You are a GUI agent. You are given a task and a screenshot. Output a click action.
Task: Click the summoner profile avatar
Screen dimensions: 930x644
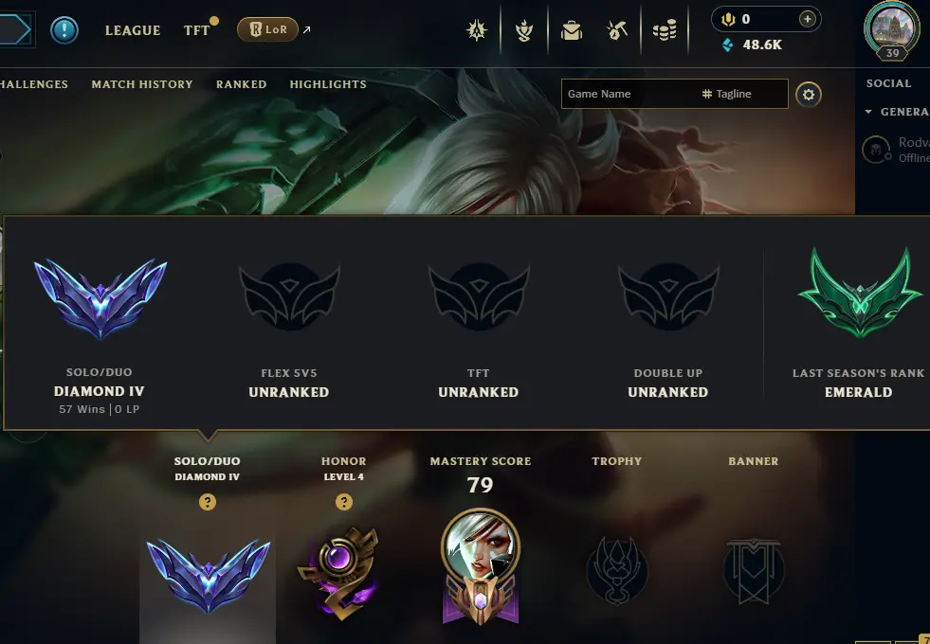point(891,29)
